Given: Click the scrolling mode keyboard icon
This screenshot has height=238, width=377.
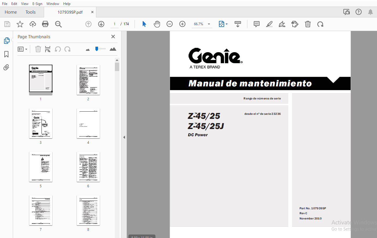Looking at the screenshot, I should point(238,24).
